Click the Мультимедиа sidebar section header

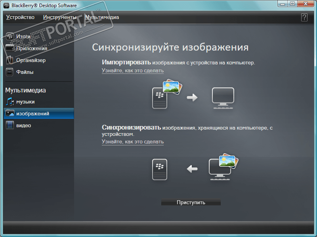point(25,90)
